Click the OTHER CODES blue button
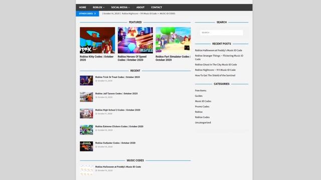The image size is (321, 180). (x=87, y=13)
